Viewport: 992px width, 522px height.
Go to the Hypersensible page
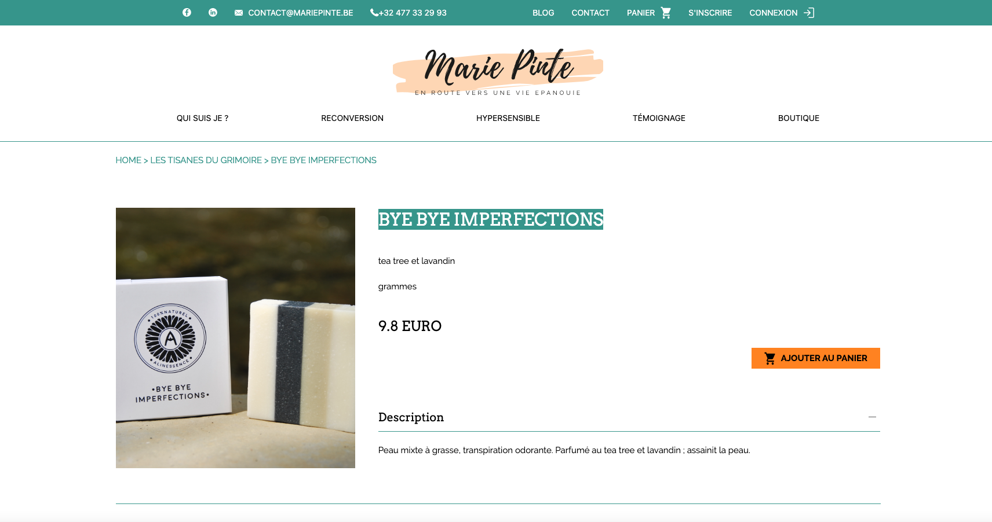point(508,118)
